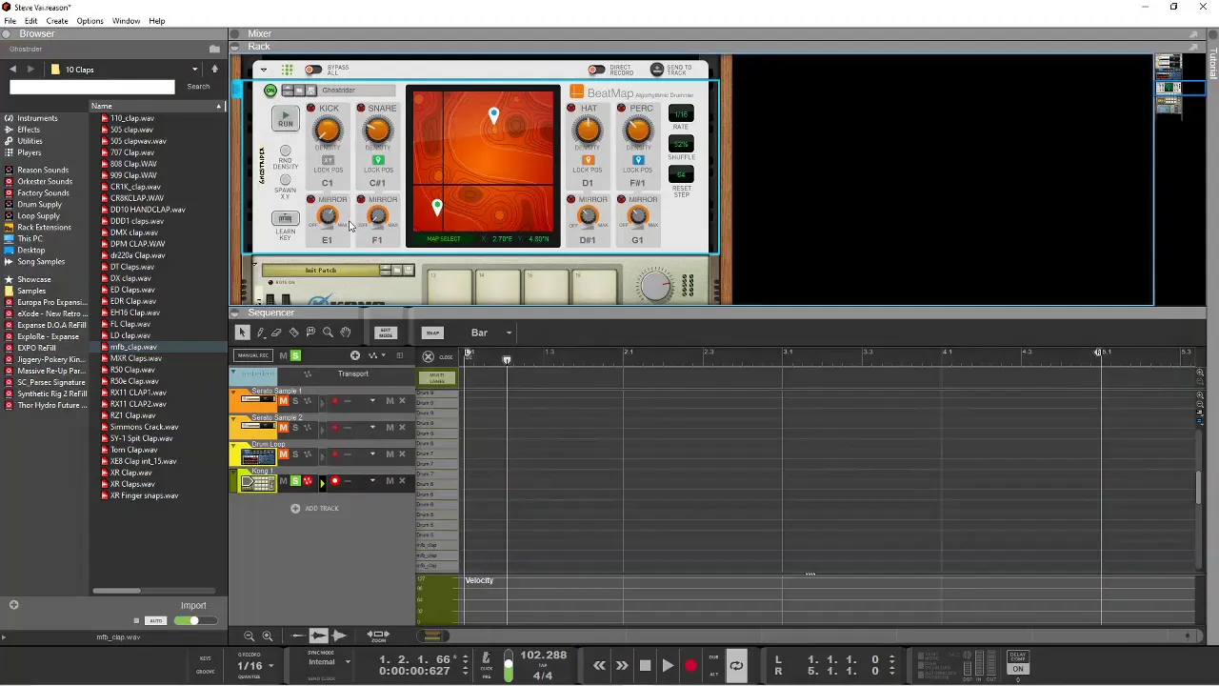1219x686 pixels.
Task: Toggle Solo on Kong 1 track
Action: pos(294,481)
